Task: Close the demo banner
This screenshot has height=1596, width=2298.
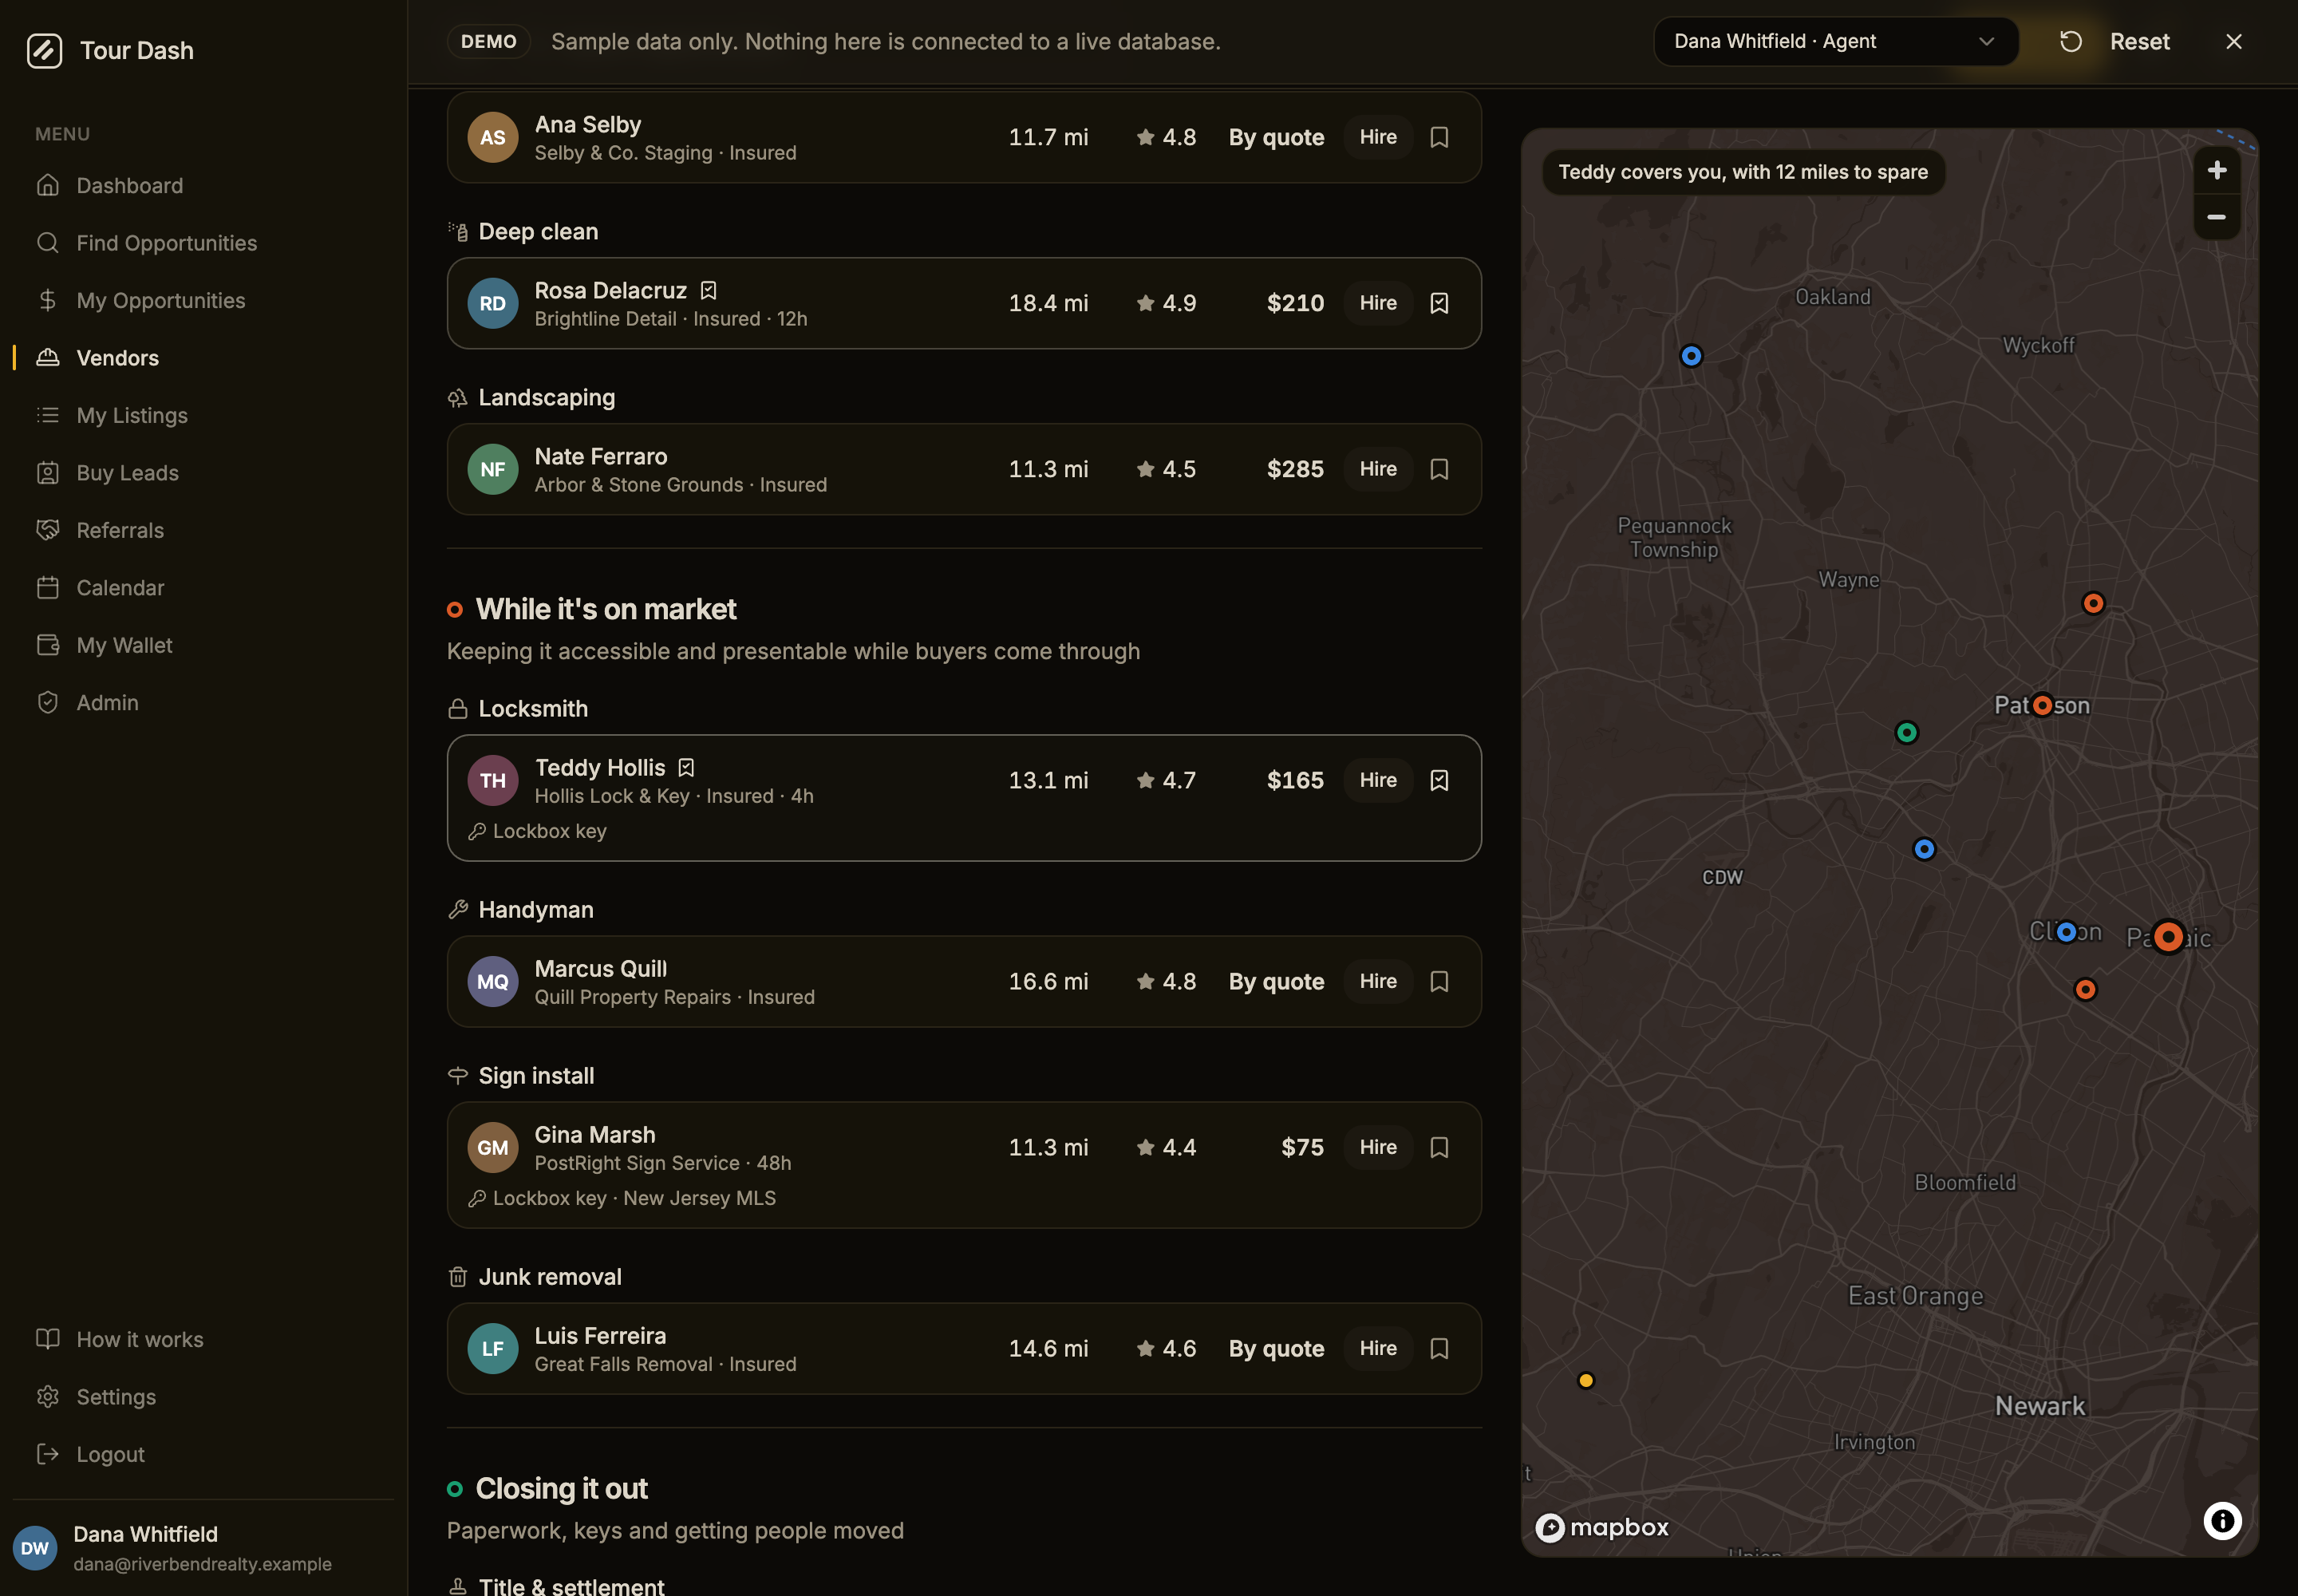Action: pyautogui.click(x=2233, y=41)
